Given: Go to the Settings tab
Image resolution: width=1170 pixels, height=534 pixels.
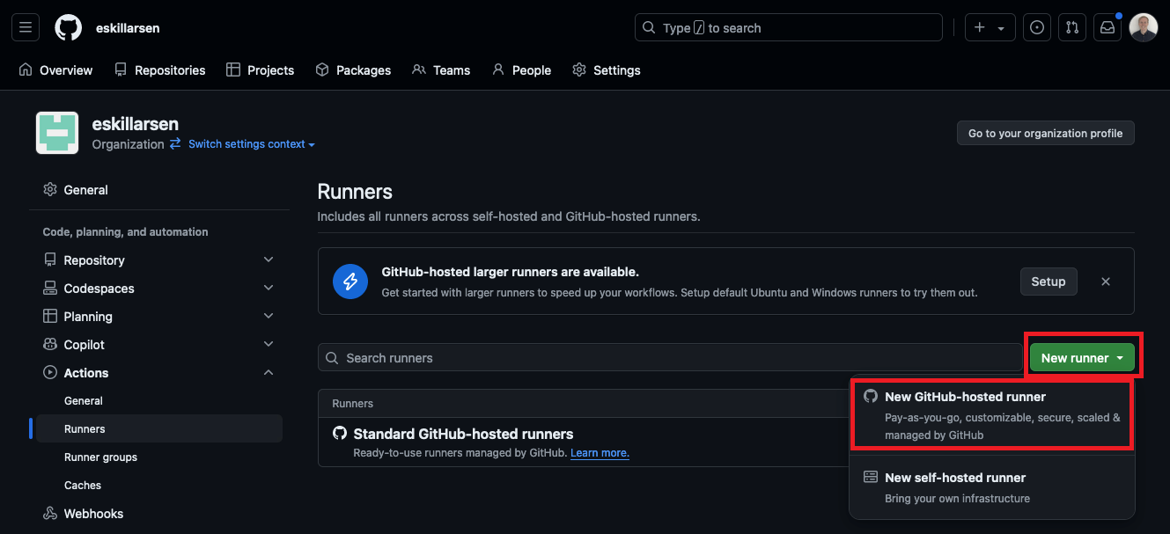Looking at the screenshot, I should [607, 70].
